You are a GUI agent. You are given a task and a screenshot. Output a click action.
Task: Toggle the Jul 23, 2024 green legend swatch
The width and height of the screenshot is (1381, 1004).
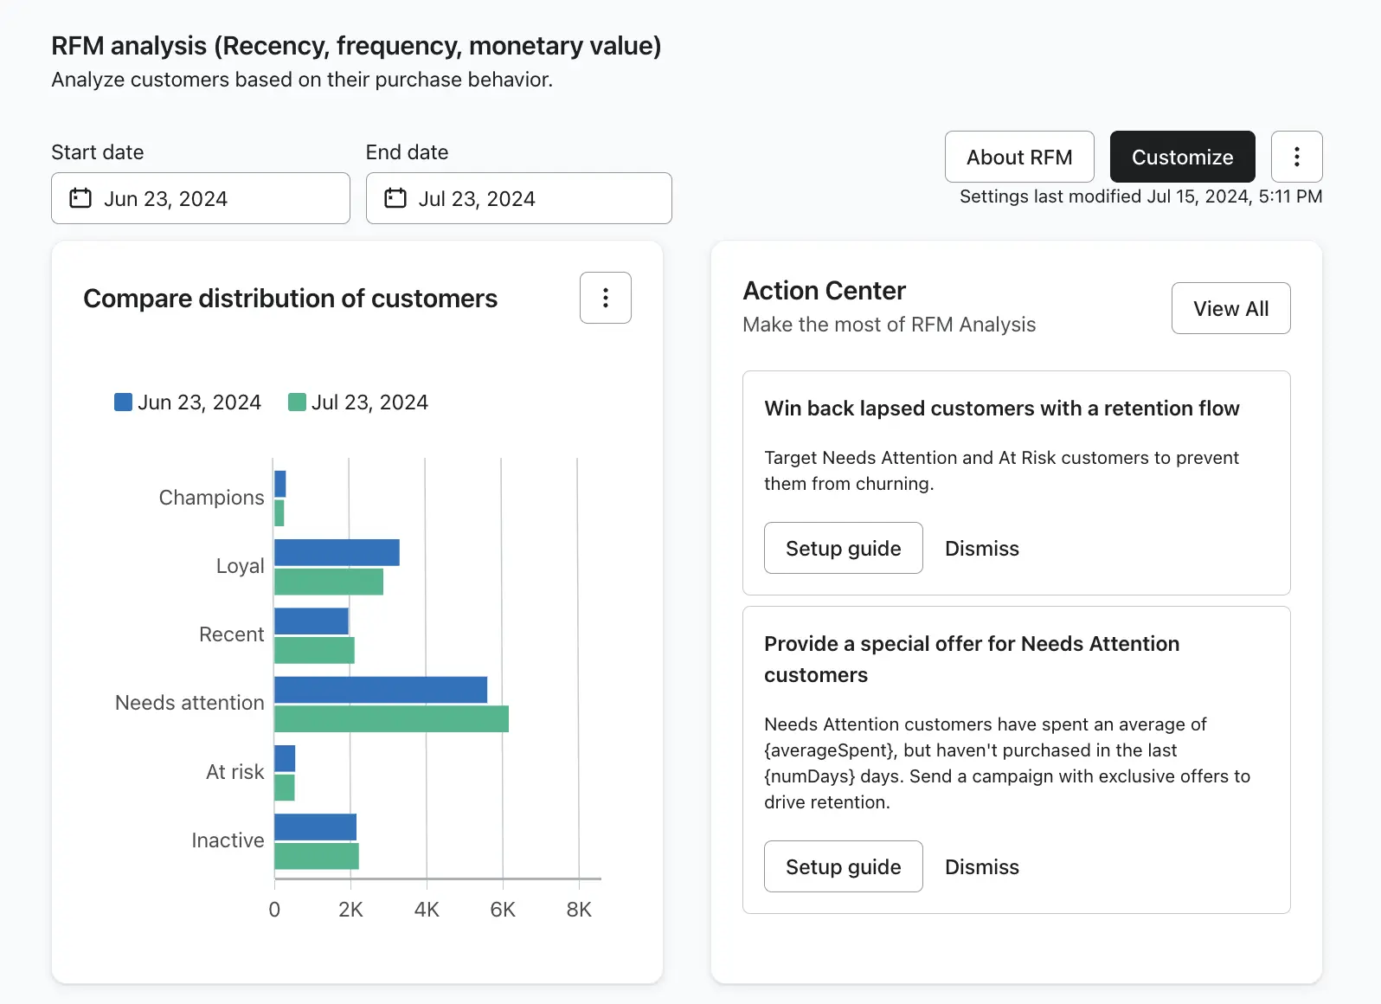tap(297, 402)
